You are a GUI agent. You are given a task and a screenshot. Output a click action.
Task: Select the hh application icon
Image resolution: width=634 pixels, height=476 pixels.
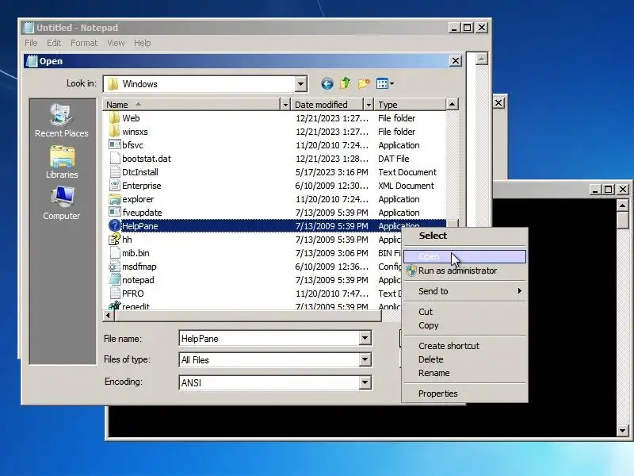[x=115, y=240]
